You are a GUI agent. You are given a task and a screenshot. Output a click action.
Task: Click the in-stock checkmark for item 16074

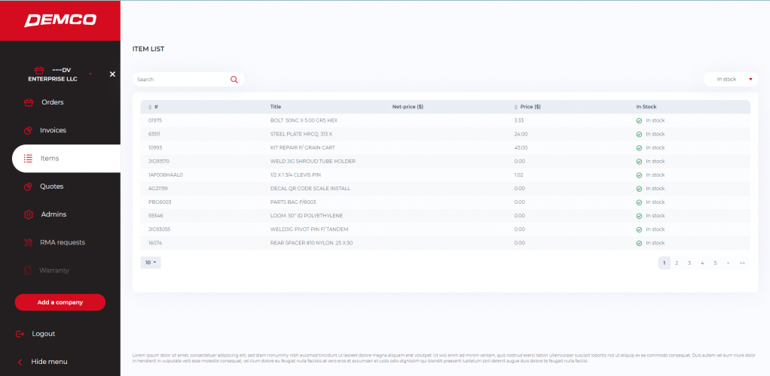[x=639, y=243]
